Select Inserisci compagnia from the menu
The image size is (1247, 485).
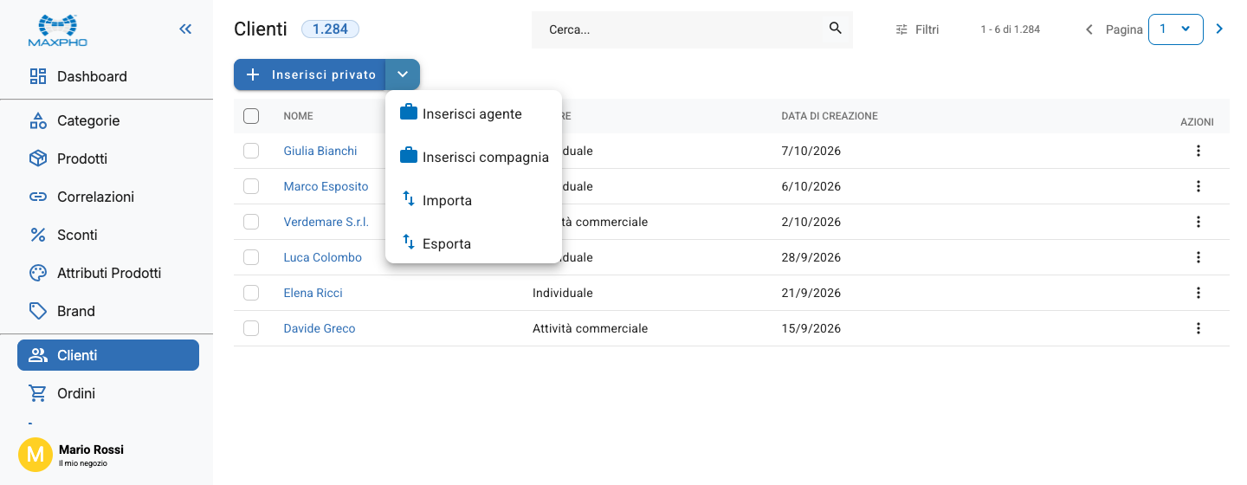(x=474, y=157)
